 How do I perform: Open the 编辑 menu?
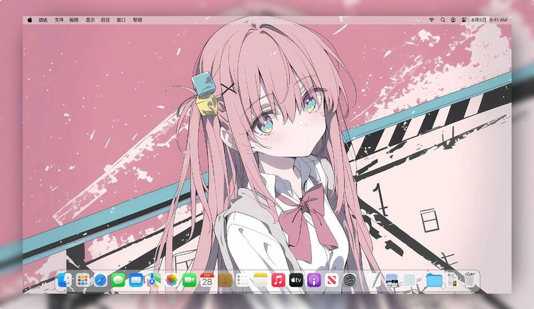tap(74, 20)
